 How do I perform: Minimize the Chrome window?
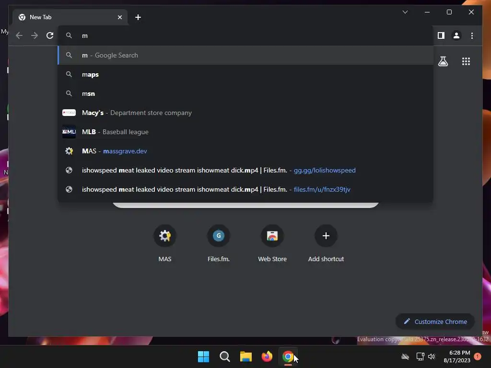427,12
